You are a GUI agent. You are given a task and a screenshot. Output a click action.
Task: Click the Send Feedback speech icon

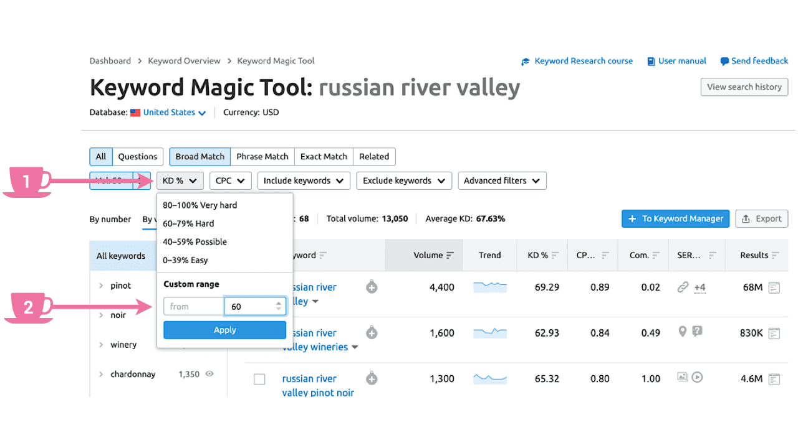pyautogui.click(x=724, y=61)
